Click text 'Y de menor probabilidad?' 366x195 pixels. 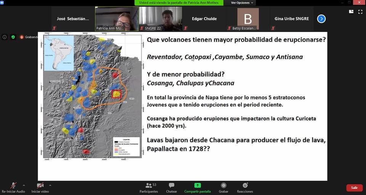click(x=186, y=75)
